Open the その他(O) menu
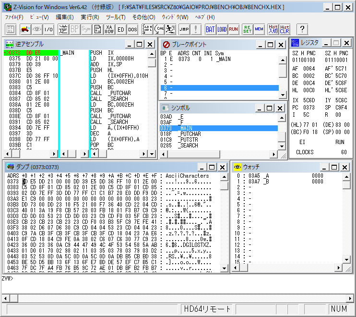The width and height of the screenshot is (356, 317). coord(144,17)
